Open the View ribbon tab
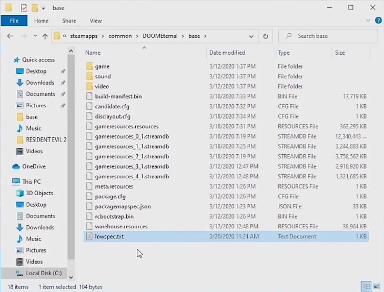The image size is (384, 292). (x=96, y=21)
